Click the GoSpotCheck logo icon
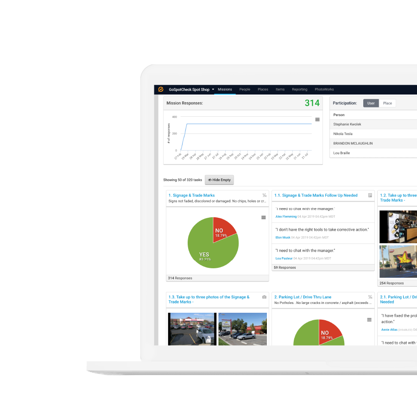Screen dimensions: 417x417 [x=160, y=89]
